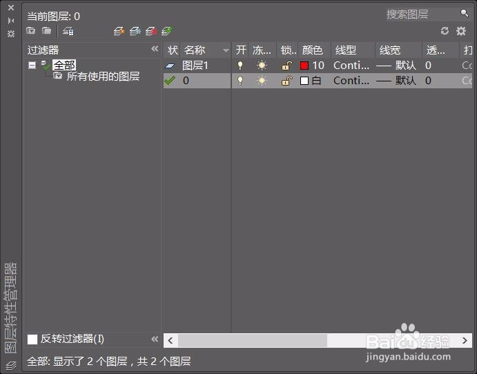The image size is (477, 374).
Task: Click the Conti... linetype of layer 0
Action: [x=351, y=81]
